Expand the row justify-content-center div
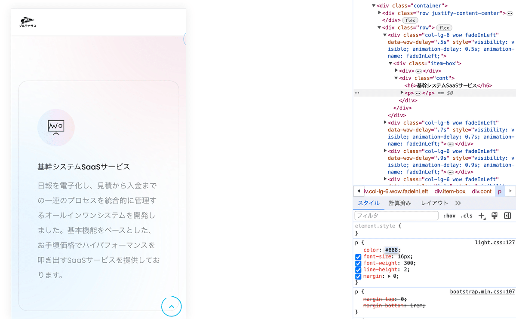This screenshot has width=516, height=319. click(x=380, y=13)
